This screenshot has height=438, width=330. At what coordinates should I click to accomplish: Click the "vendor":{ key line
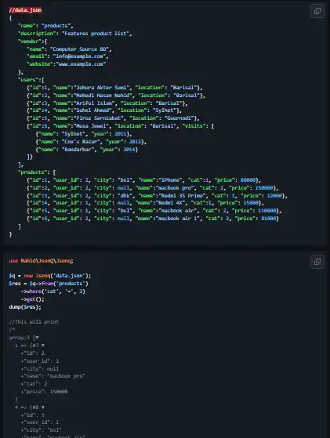pos(32,42)
